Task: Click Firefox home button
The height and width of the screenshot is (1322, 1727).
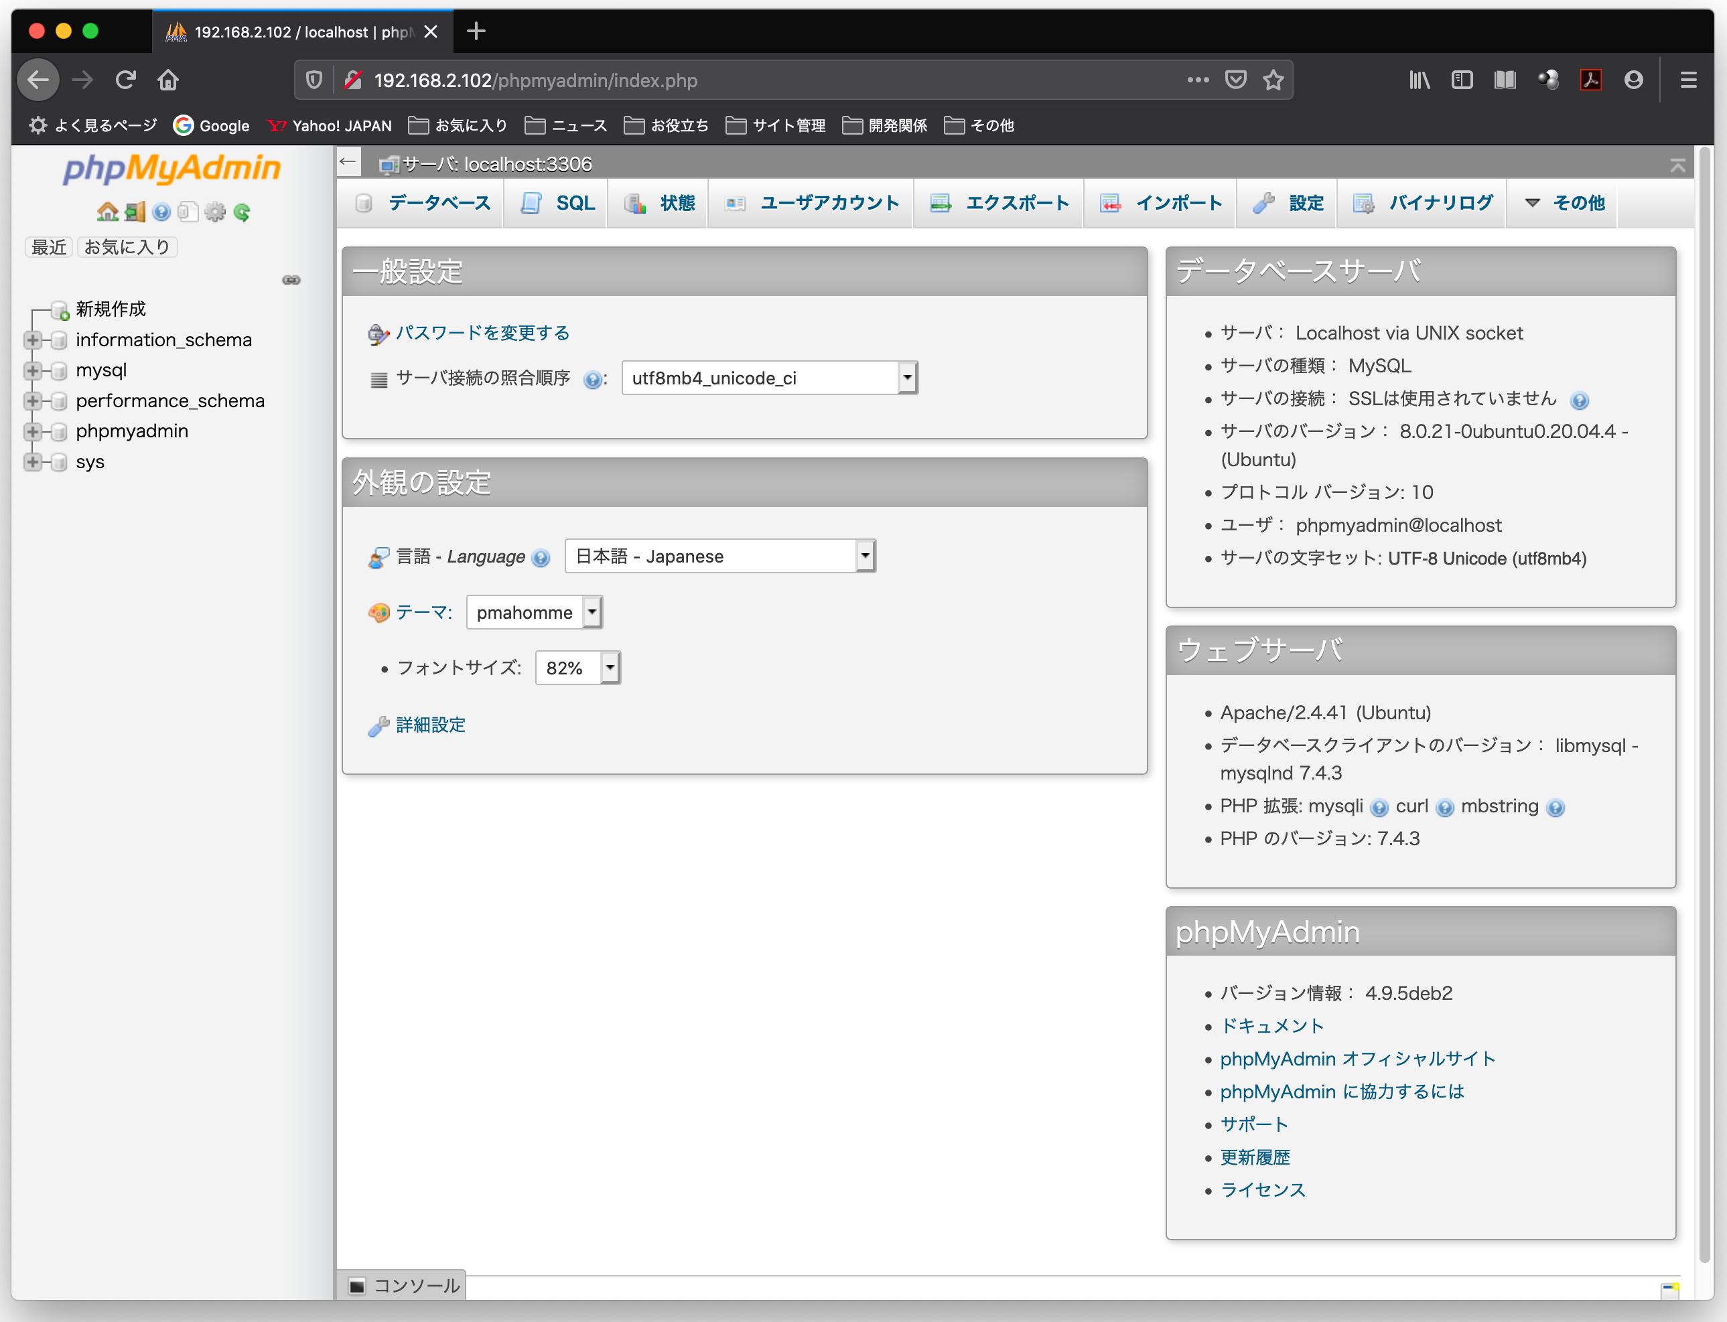Action: coord(168,80)
